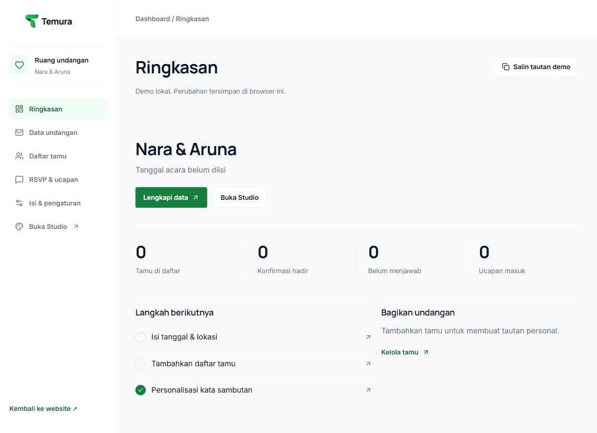This screenshot has width=597, height=433.
Task: Click the empty circle for Isi tanggal & lokasi
Action: click(141, 337)
